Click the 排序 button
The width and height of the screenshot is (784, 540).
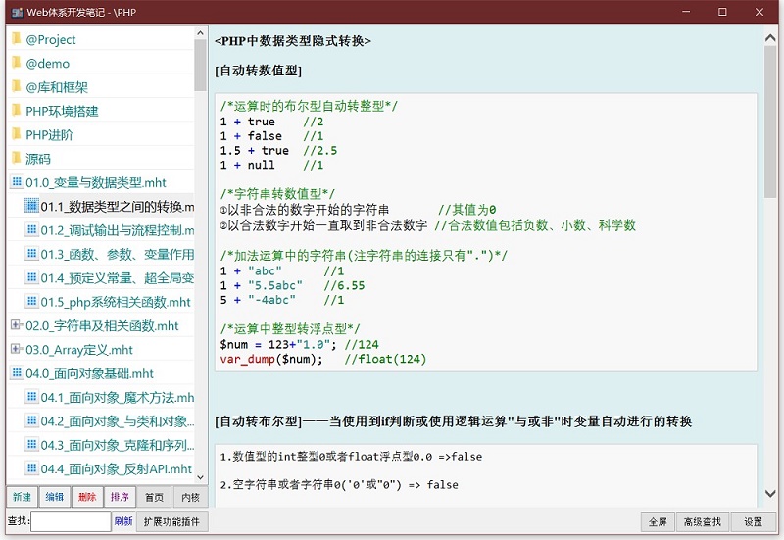[120, 497]
